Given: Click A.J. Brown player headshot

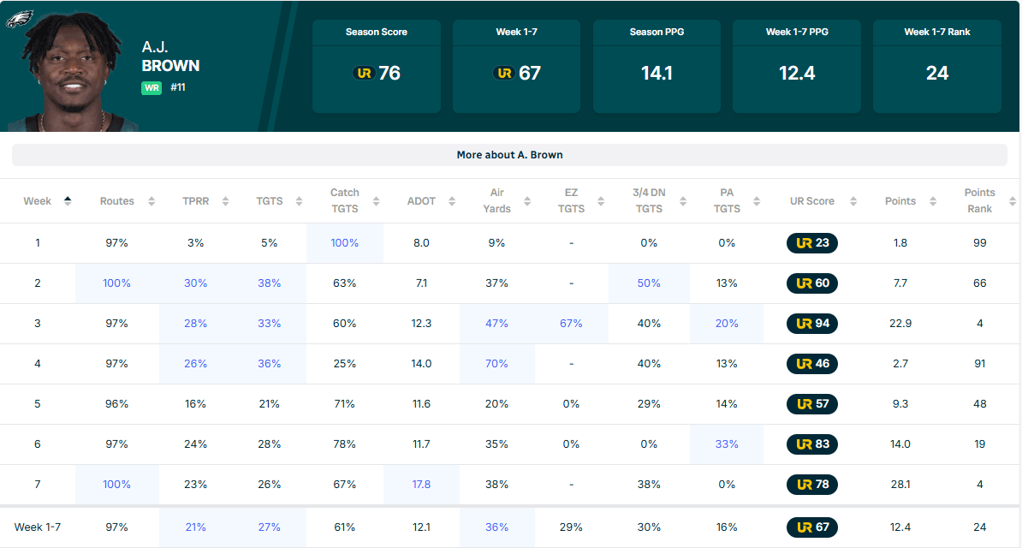Looking at the screenshot, I should coord(73,72).
